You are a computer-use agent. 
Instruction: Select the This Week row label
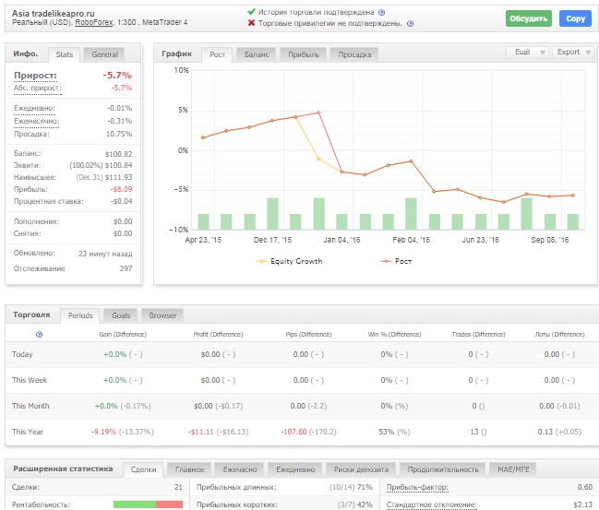click(x=30, y=380)
